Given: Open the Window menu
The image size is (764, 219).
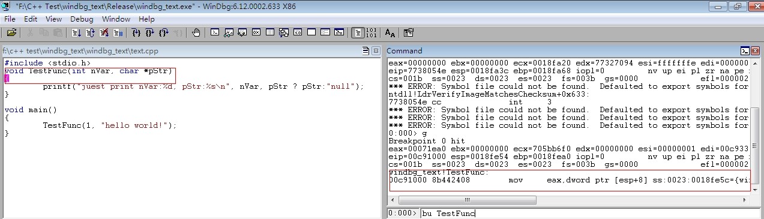Looking at the screenshot, I should click(116, 19).
